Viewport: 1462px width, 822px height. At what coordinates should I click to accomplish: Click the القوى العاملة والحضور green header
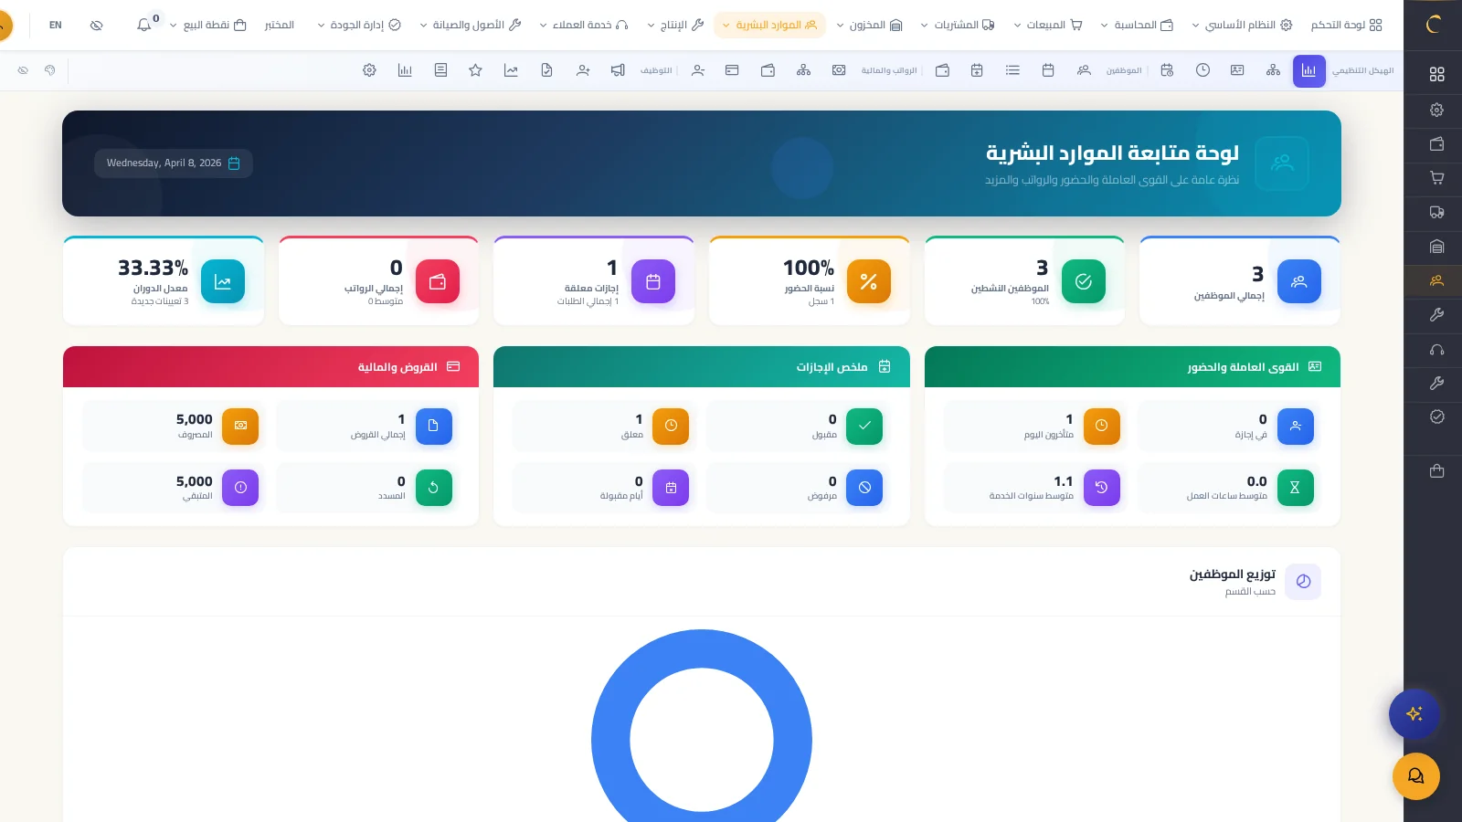point(1133,367)
